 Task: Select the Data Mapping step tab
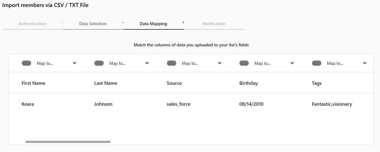(154, 24)
